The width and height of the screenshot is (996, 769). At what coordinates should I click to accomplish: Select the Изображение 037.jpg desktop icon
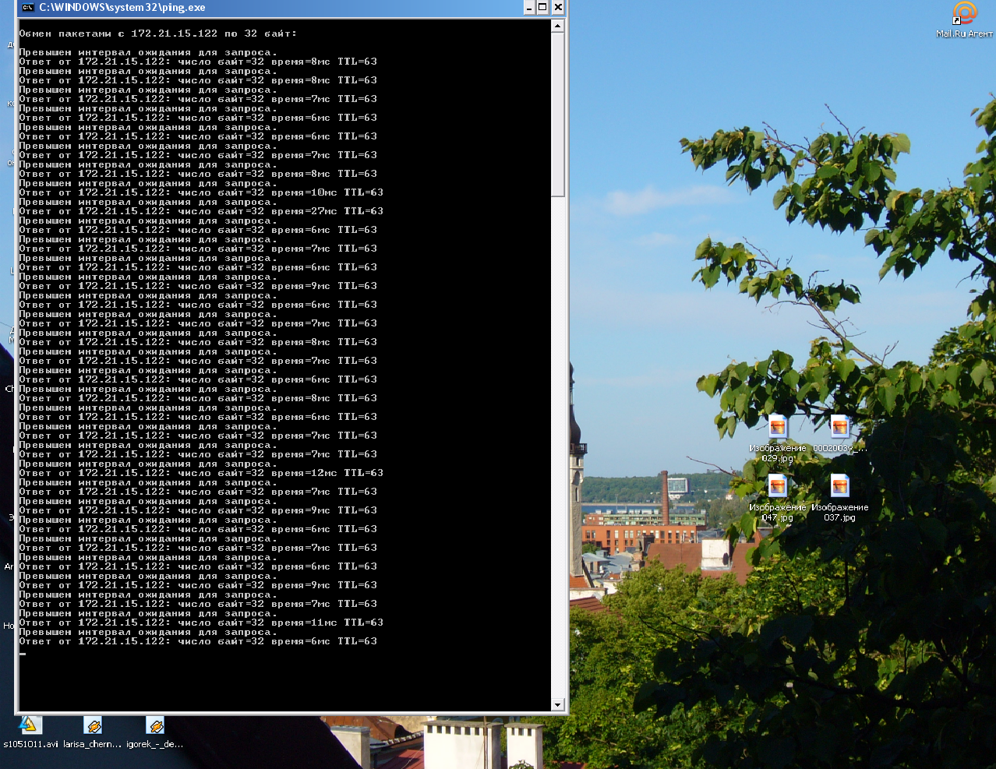[x=839, y=487]
